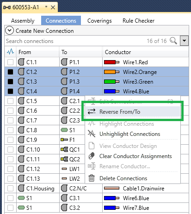This screenshot has width=191, height=214.
Task: Untick the highlight checkbox for C1.3
Action: click(10, 82)
